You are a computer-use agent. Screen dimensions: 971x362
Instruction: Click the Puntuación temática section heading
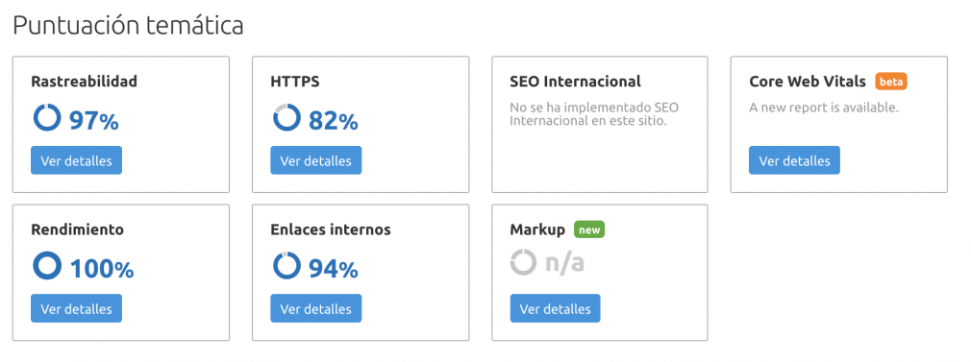tap(128, 25)
